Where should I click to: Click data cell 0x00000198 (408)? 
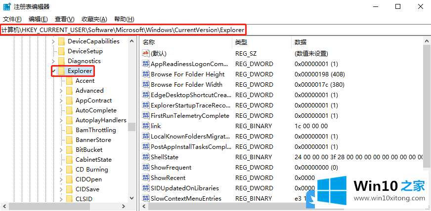(320, 74)
